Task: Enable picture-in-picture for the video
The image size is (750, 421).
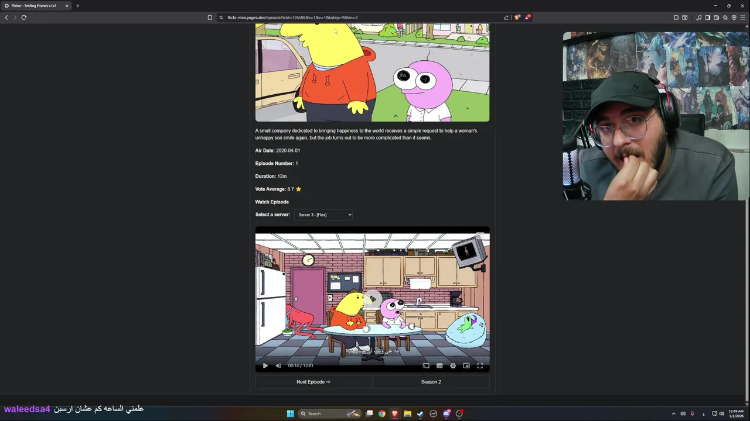Action: 466,365
